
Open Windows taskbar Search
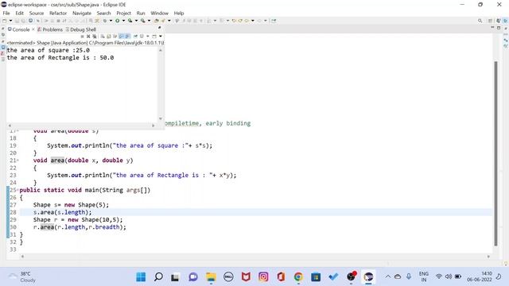click(x=158, y=277)
